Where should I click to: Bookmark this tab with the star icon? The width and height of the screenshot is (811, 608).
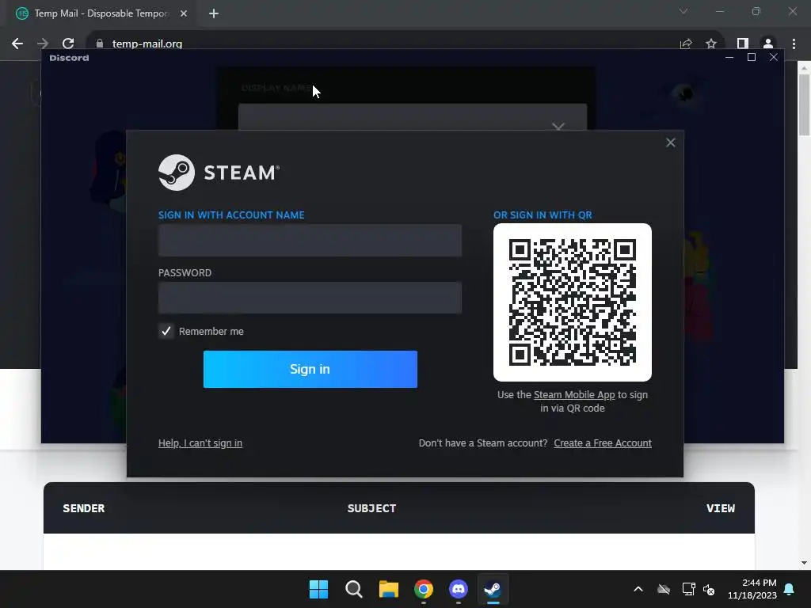click(x=711, y=44)
